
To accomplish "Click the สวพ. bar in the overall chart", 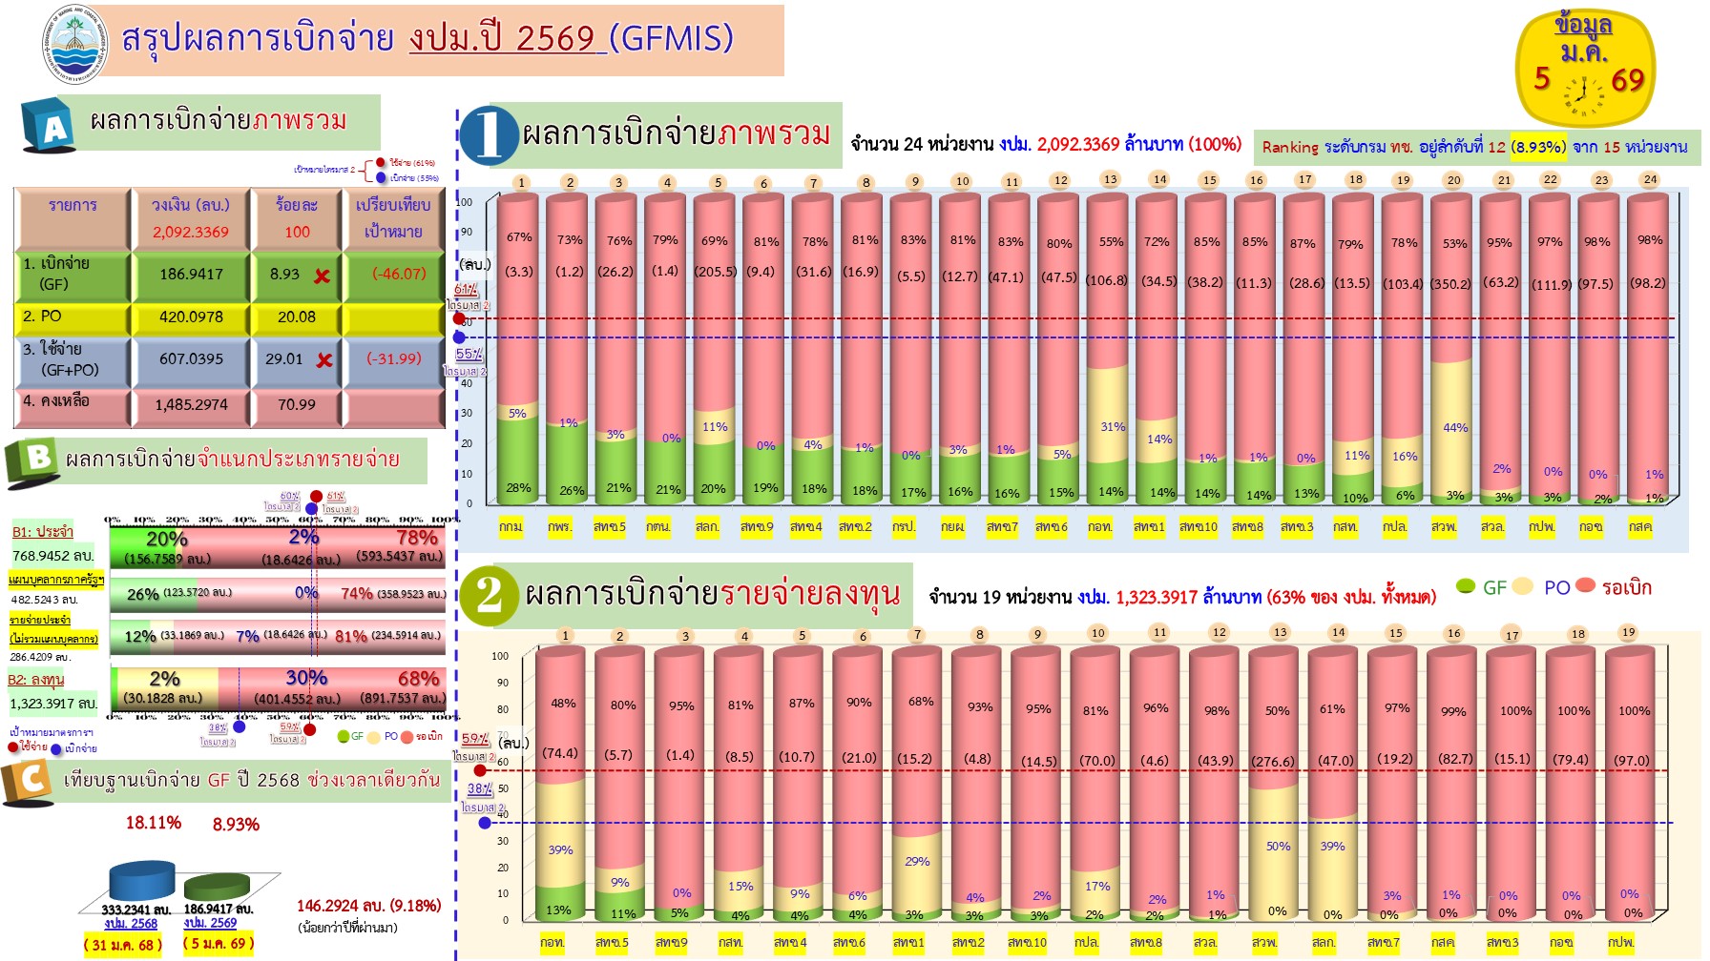I will 1451,348.
